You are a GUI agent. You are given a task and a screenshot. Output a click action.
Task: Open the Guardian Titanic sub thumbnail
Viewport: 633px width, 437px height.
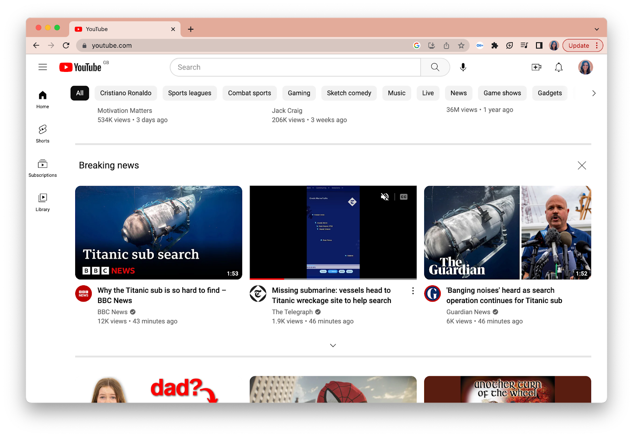tap(508, 233)
